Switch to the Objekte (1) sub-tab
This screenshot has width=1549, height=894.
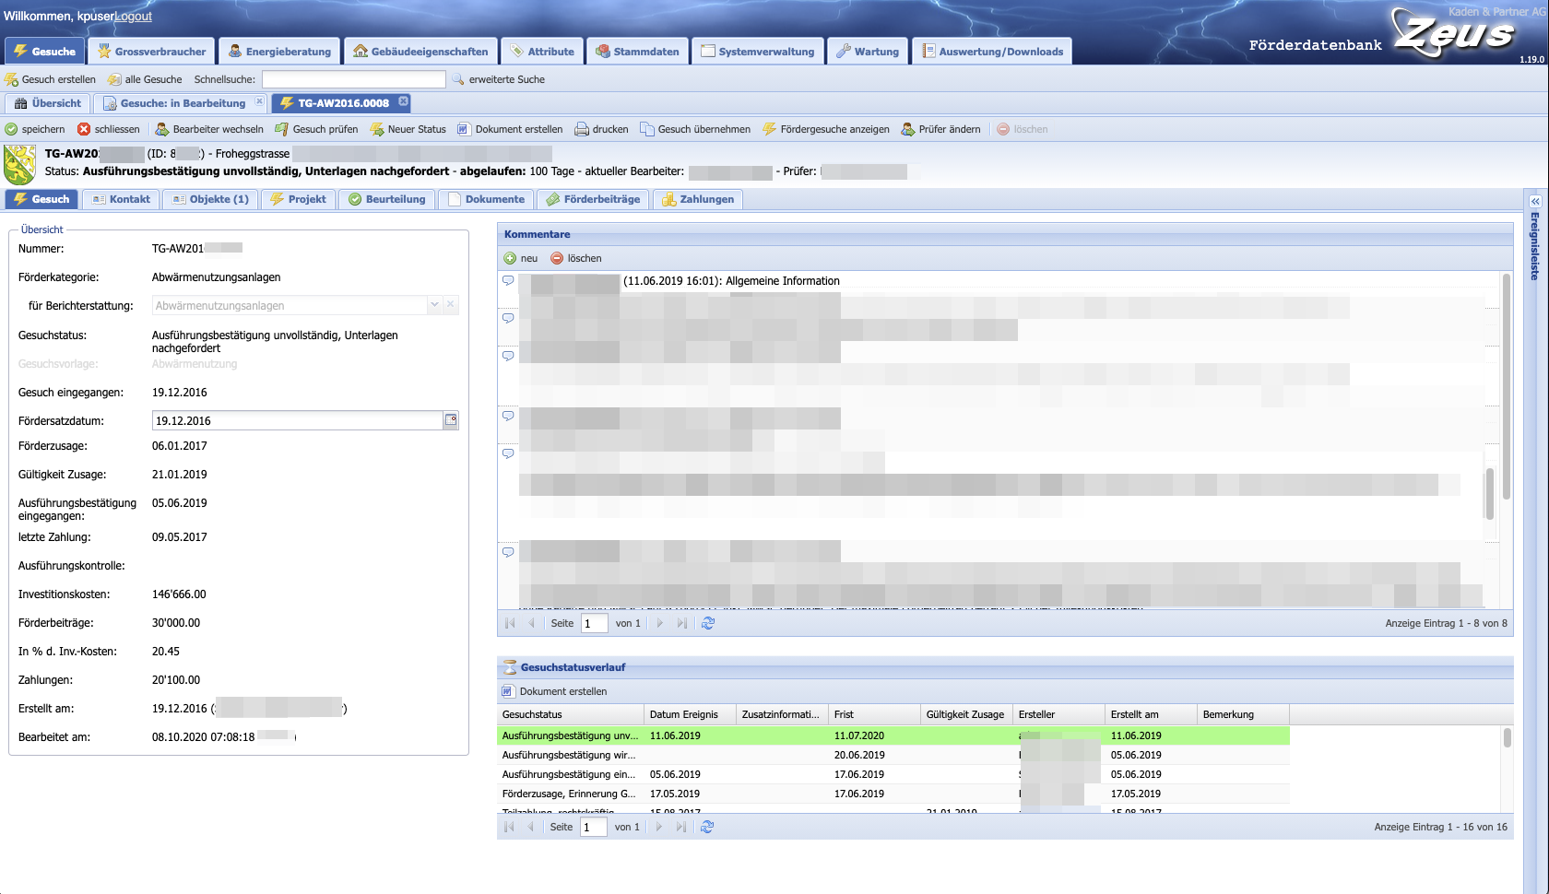coord(210,199)
